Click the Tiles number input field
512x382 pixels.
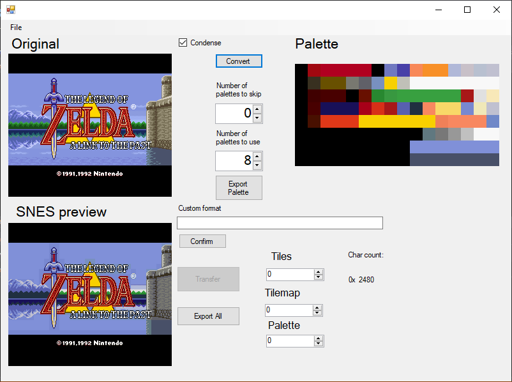pyautogui.click(x=290, y=274)
